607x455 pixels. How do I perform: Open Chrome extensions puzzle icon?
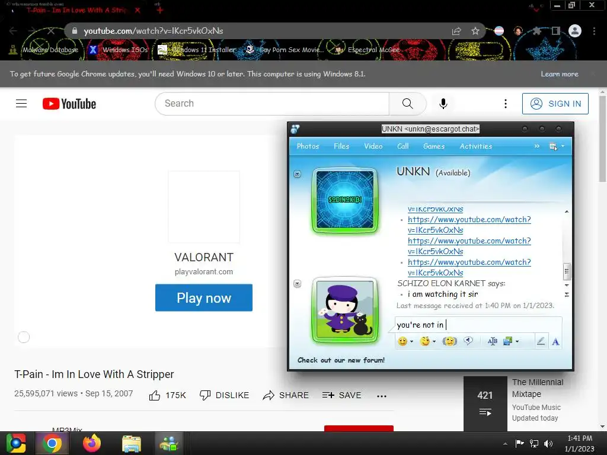(537, 31)
